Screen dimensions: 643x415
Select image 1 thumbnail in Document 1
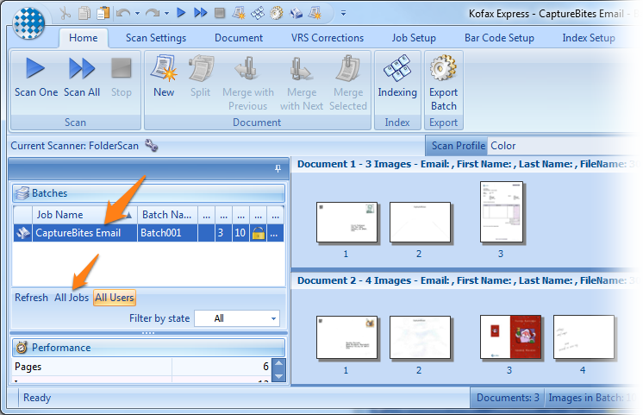(346, 223)
